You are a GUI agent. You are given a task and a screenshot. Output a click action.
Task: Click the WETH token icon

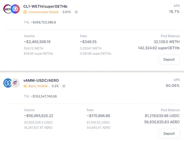click(x=8, y=9)
